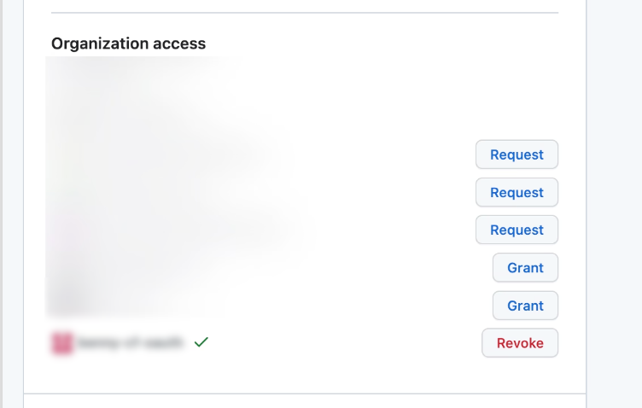Revoke the approved organization's access
The width and height of the screenshot is (642, 408).
tap(520, 343)
